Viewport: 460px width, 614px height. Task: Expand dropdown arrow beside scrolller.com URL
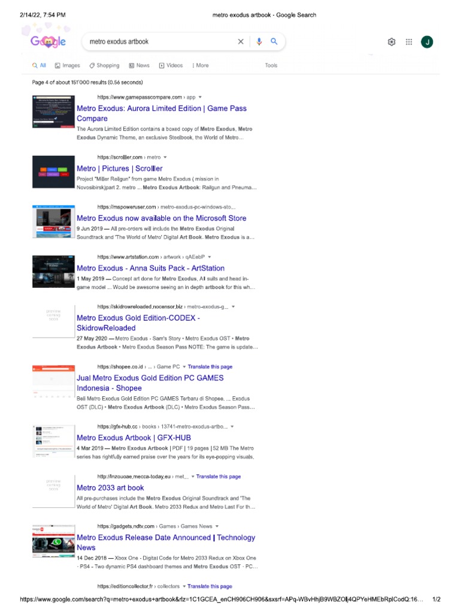[x=165, y=158]
